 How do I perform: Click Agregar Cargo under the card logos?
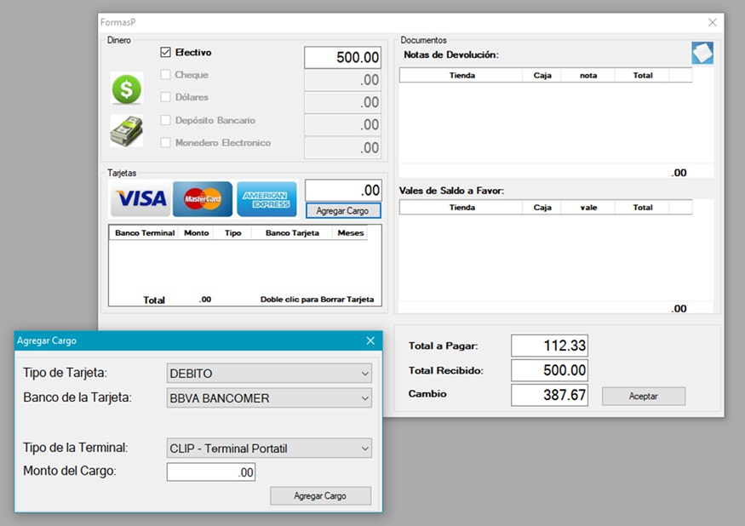click(343, 210)
